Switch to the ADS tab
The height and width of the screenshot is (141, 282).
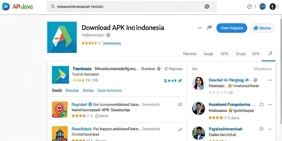[224, 54]
